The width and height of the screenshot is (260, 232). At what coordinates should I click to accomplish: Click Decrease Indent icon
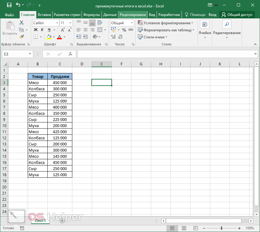(x=79, y=37)
